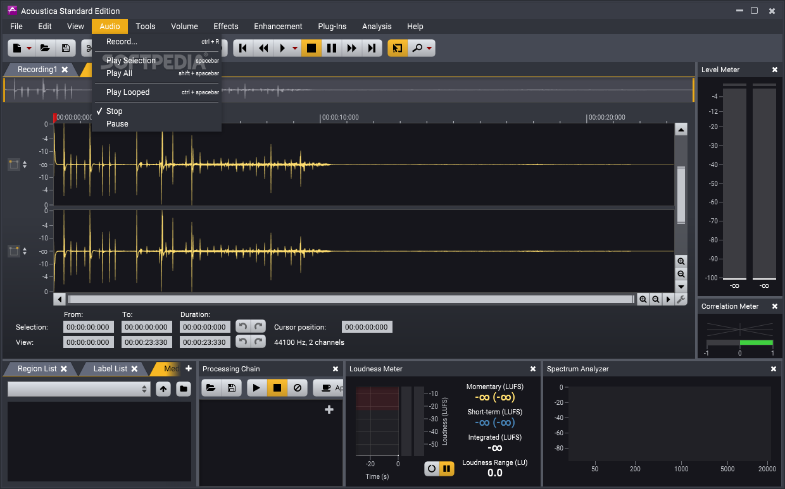Click the Open file folder icon
785x489 pixels.
pos(45,48)
